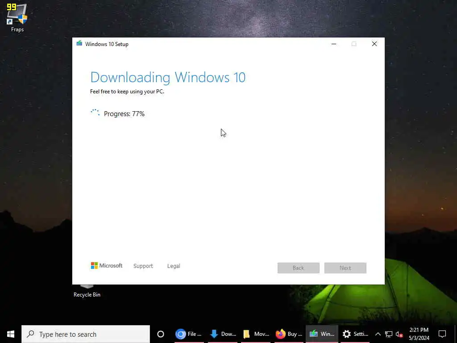
Task: Show hidden system tray icons
Action: click(x=378, y=334)
